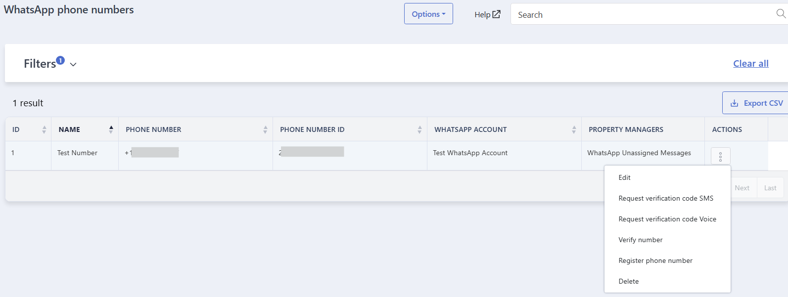This screenshot has width=788, height=297.
Task: Select Edit from the actions menu
Action: pyautogui.click(x=667, y=177)
